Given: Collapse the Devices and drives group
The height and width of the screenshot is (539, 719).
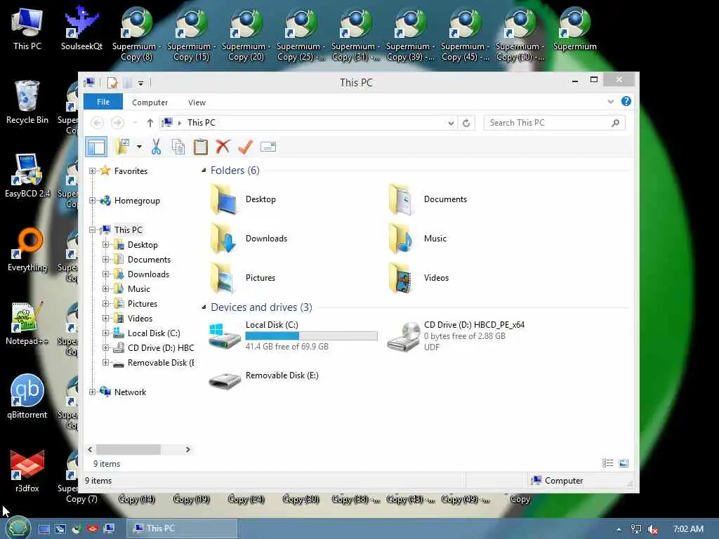Looking at the screenshot, I should (x=204, y=307).
